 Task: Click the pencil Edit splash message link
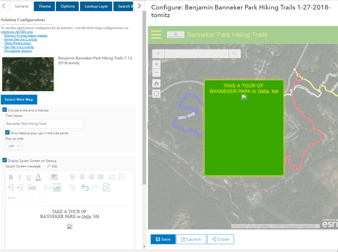click(x=52, y=166)
